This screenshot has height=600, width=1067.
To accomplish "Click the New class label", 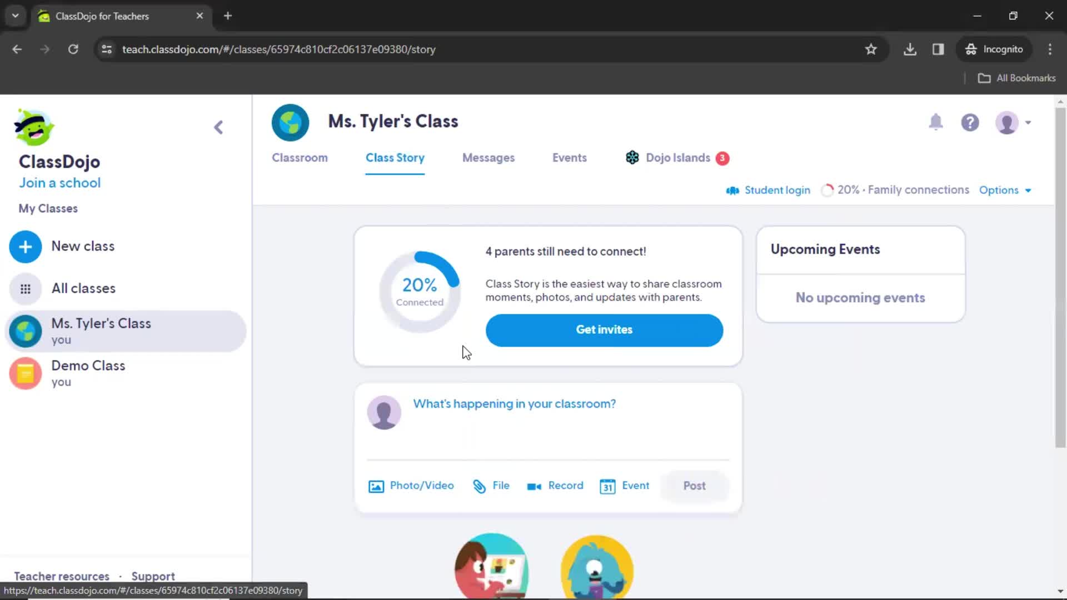I will pyautogui.click(x=83, y=246).
